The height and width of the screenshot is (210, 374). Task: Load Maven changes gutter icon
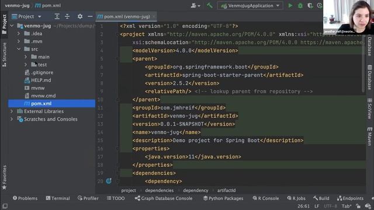pos(109,181)
